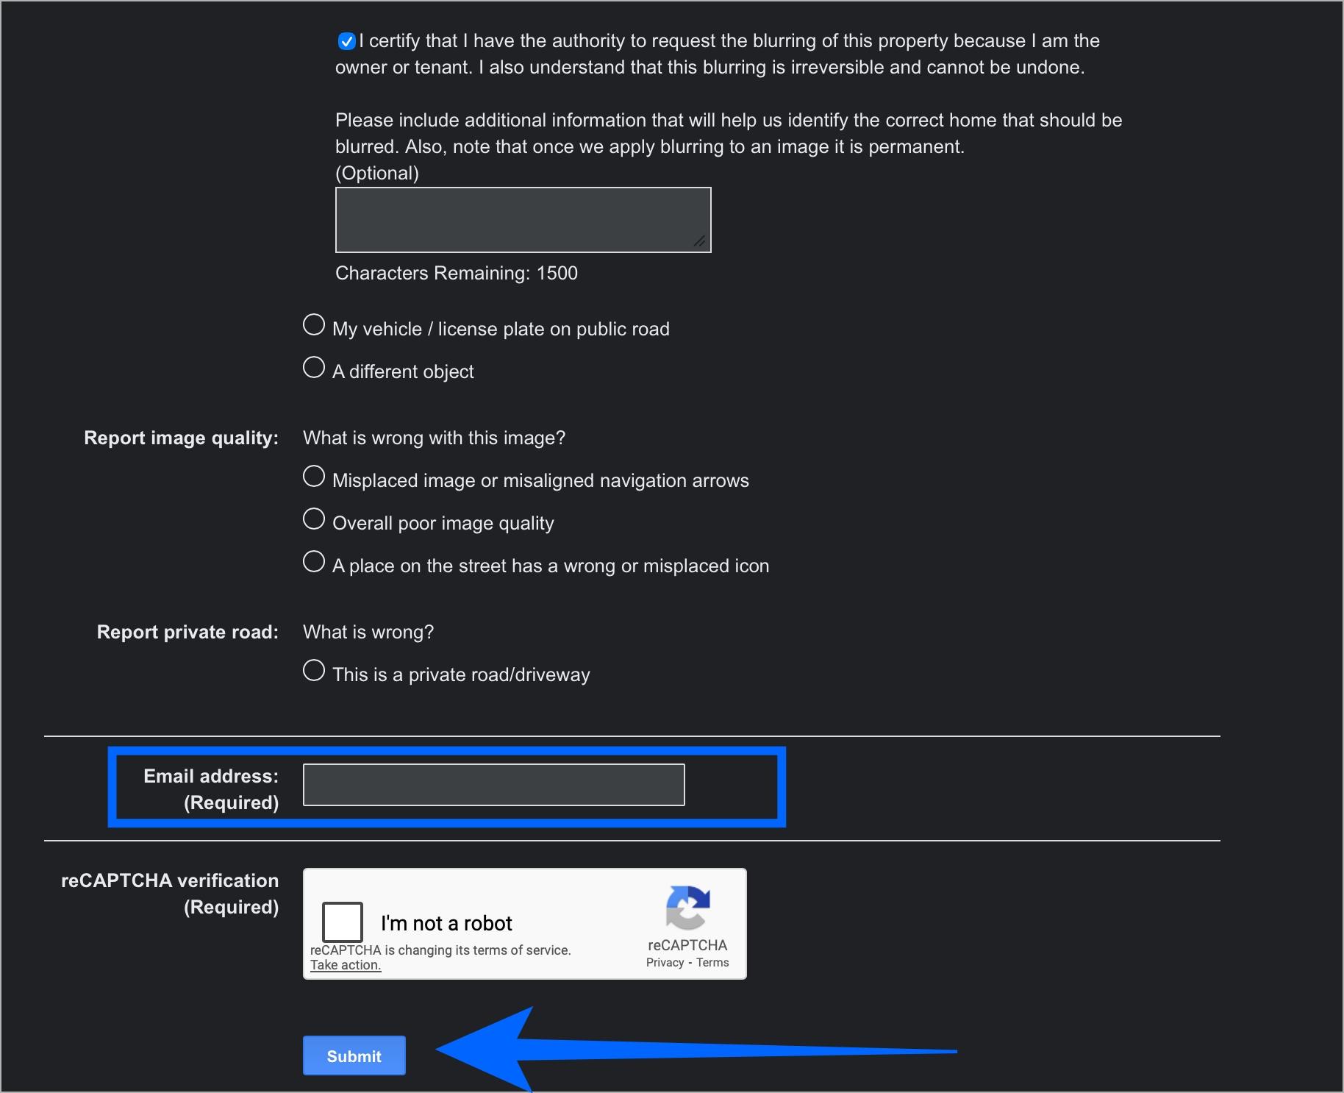Pick 'Overall poor image quality' radio button
Image resolution: width=1344 pixels, height=1093 pixels.
pos(314,519)
